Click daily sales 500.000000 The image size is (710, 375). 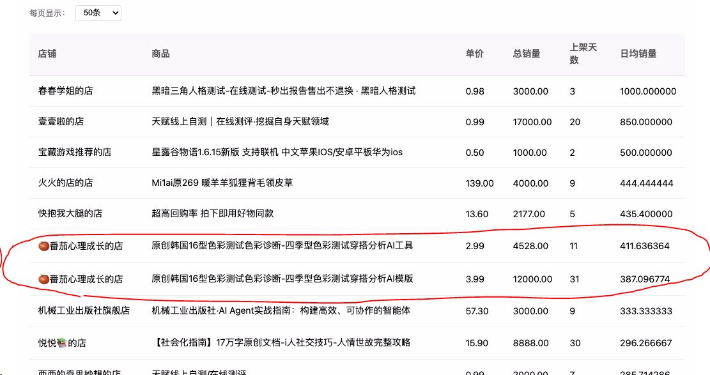click(x=646, y=153)
